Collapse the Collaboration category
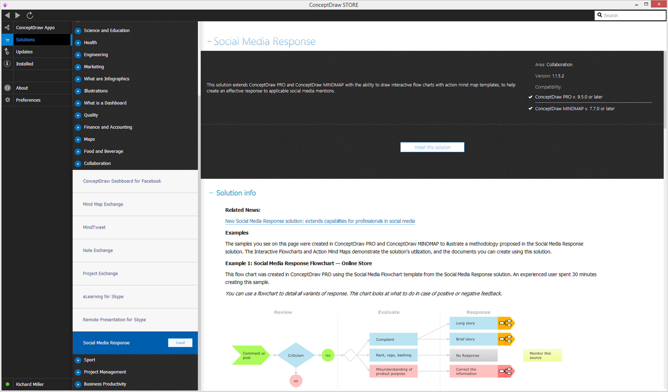The height and width of the screenshot is (392, 668). coord(78,164)
